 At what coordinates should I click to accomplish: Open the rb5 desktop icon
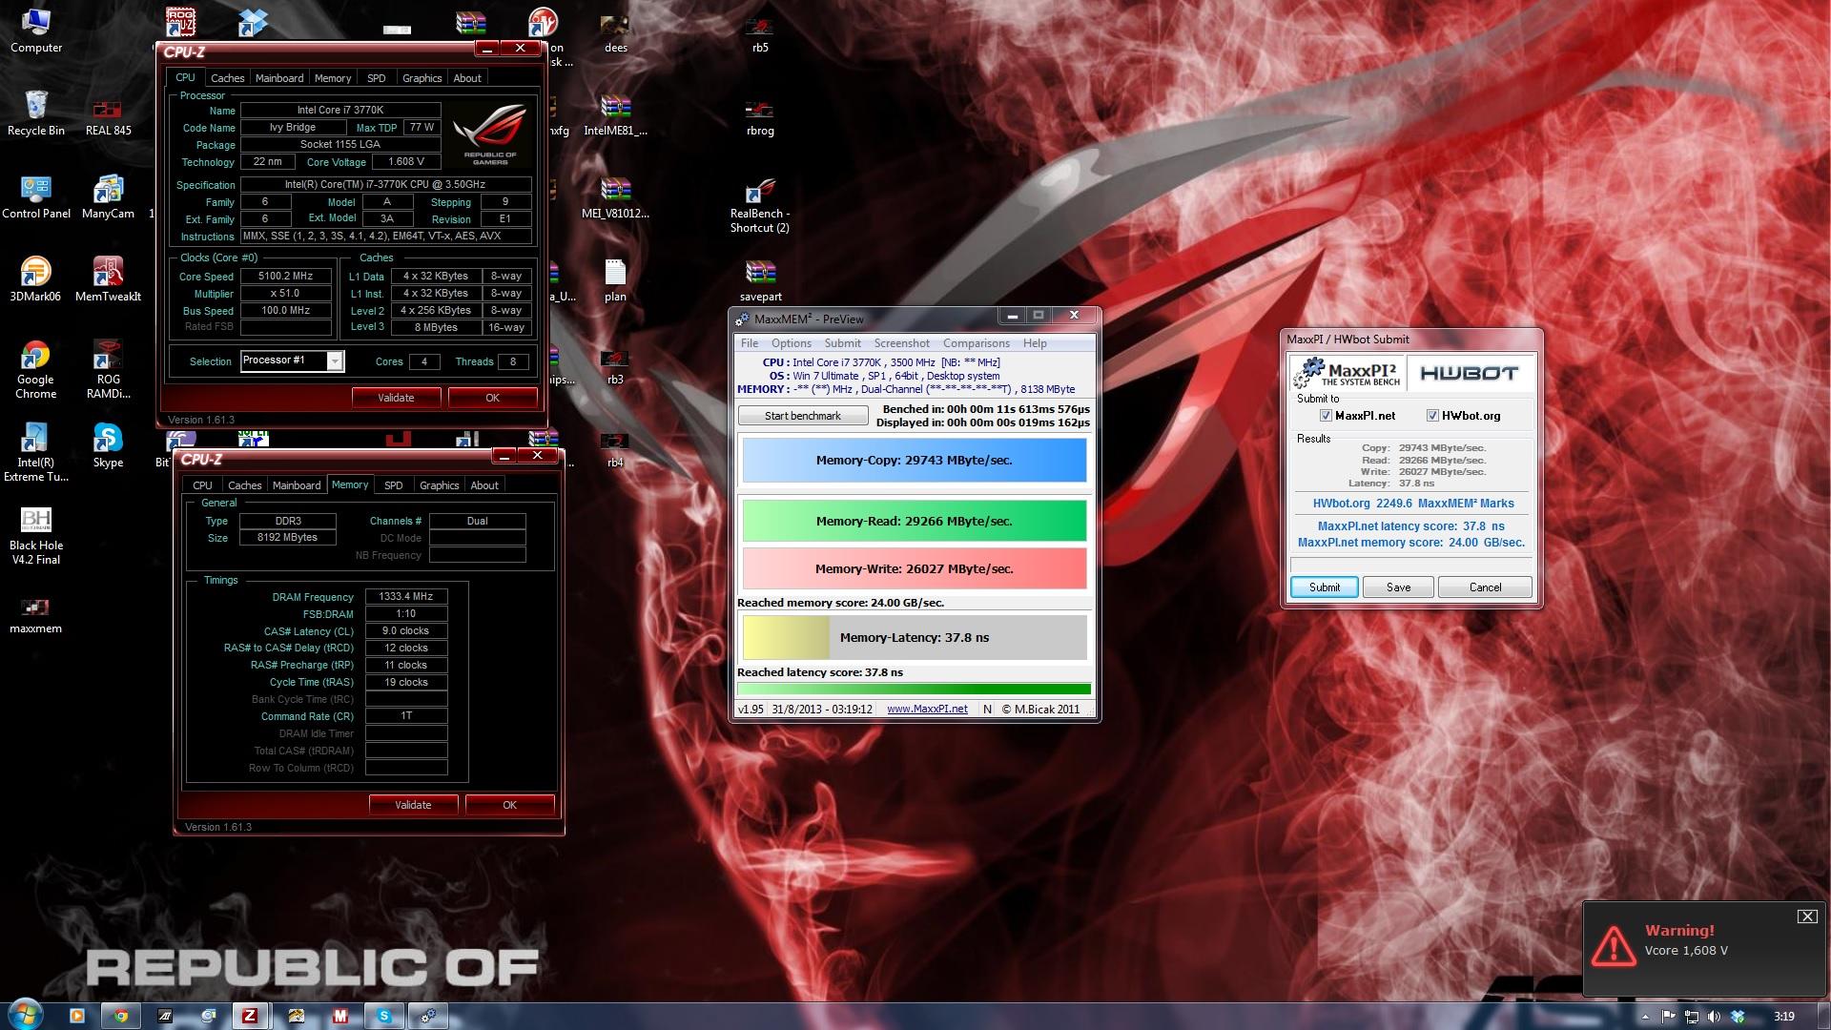[760, 31]
